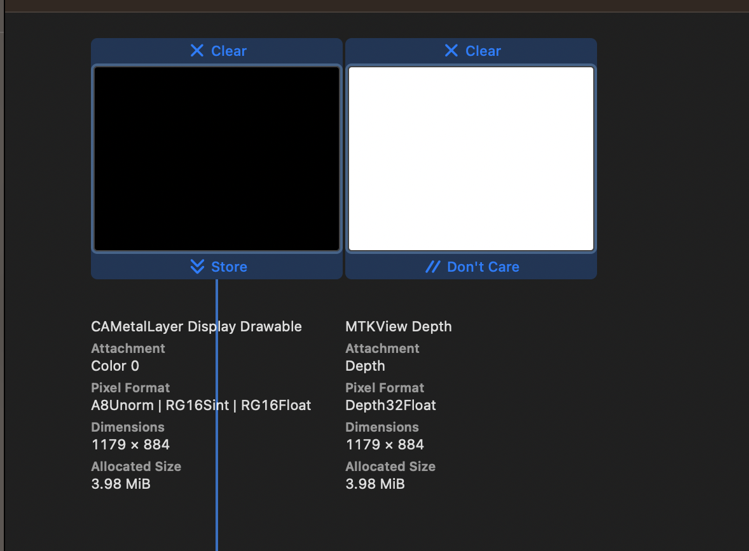The image size is (749, 551).
Task: Select the MTKView Depth title
Action: 399,327
